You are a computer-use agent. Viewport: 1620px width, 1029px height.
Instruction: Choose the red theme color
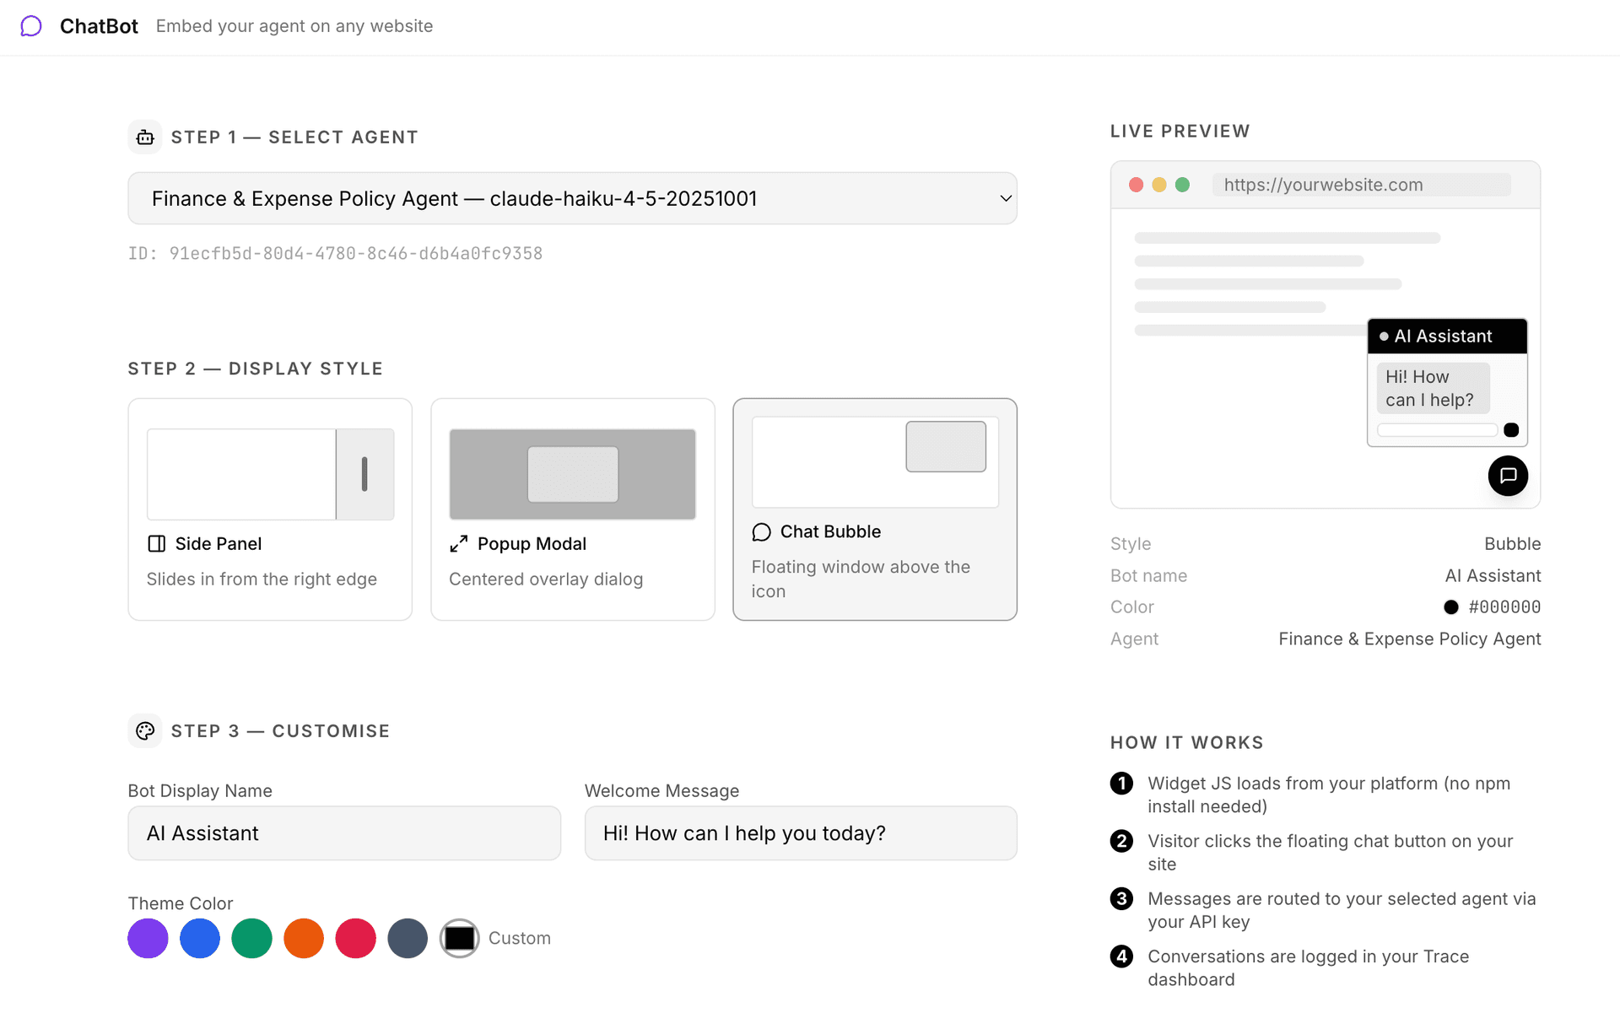(x=356, y=939)
